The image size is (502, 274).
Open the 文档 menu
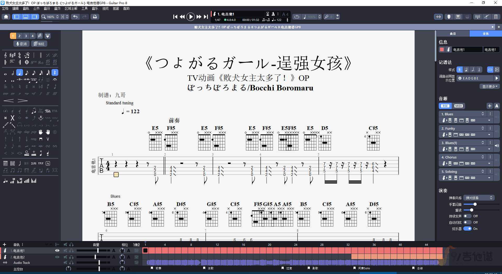click(x=5, y=8)
